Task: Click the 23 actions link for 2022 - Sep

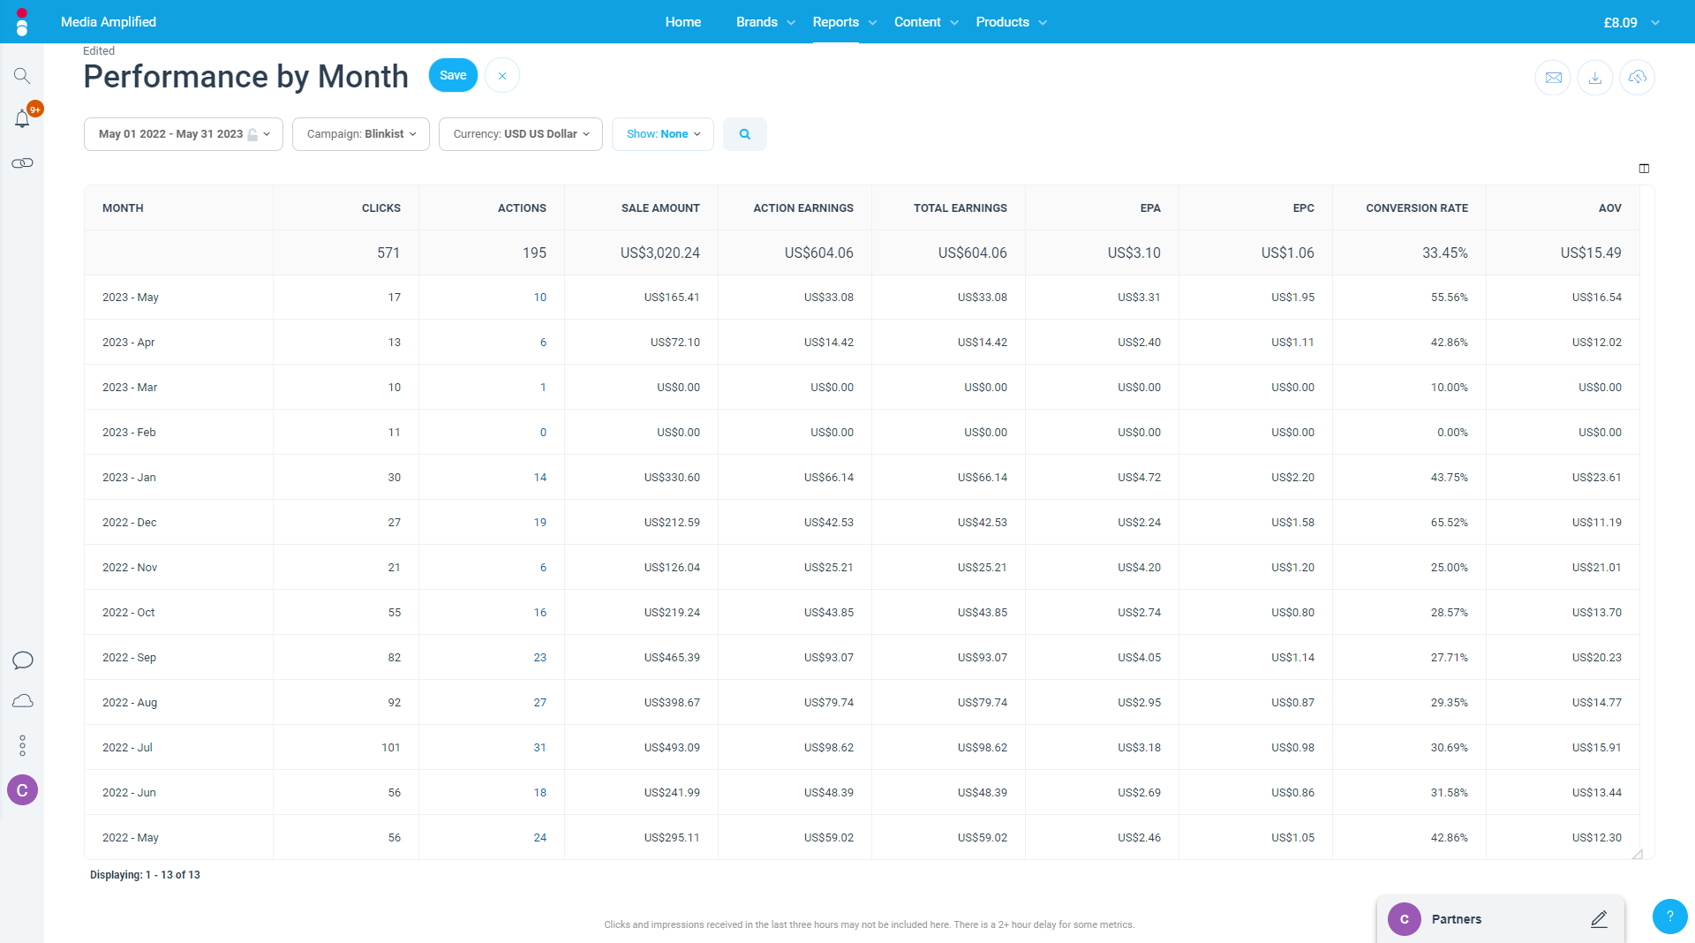Action: click(539, 658)
